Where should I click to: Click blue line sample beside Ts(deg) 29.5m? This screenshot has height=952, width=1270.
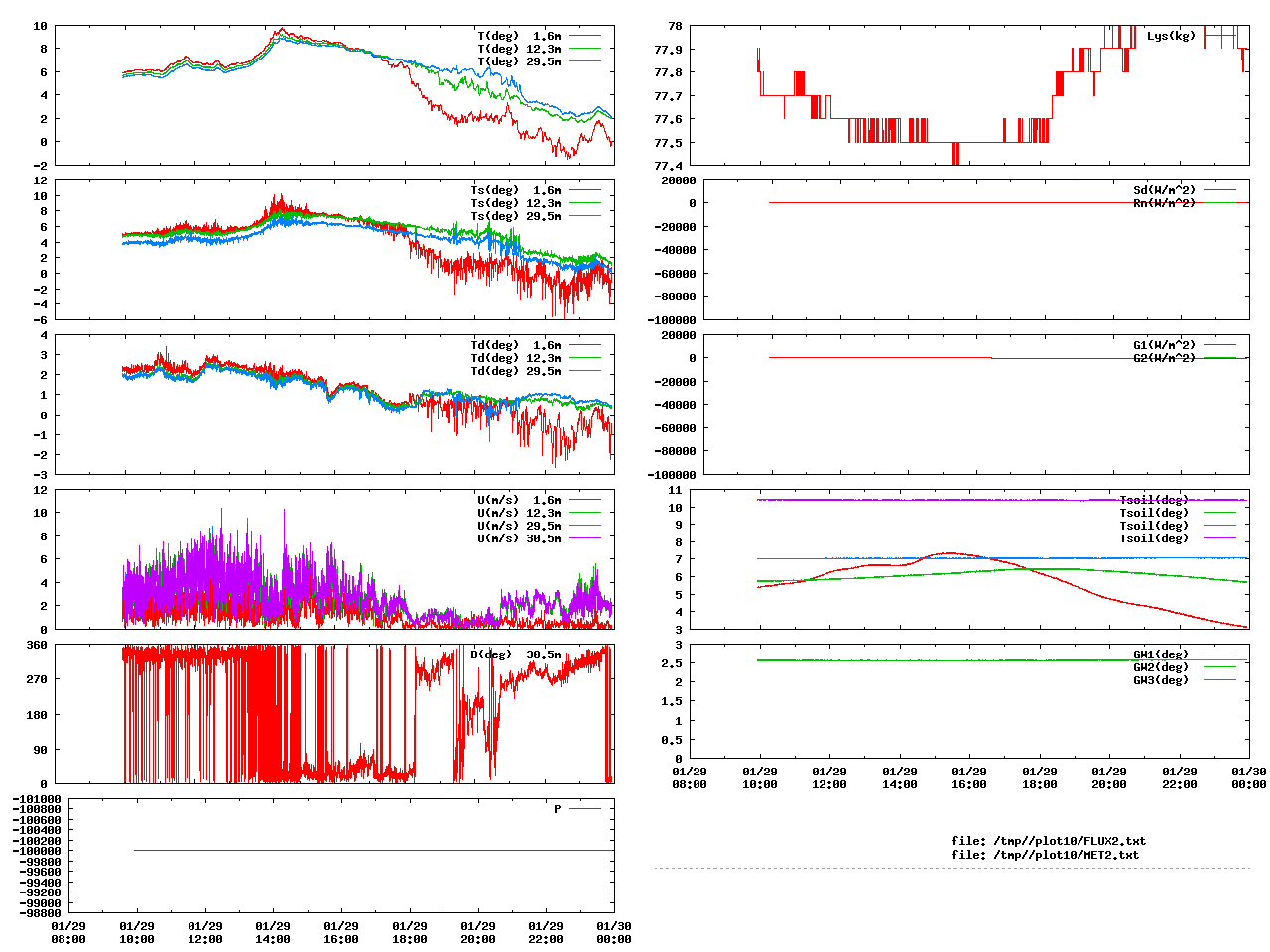584,216
